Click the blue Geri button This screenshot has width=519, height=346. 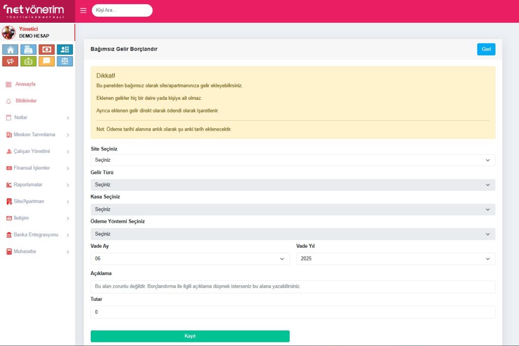pos(486,49)
